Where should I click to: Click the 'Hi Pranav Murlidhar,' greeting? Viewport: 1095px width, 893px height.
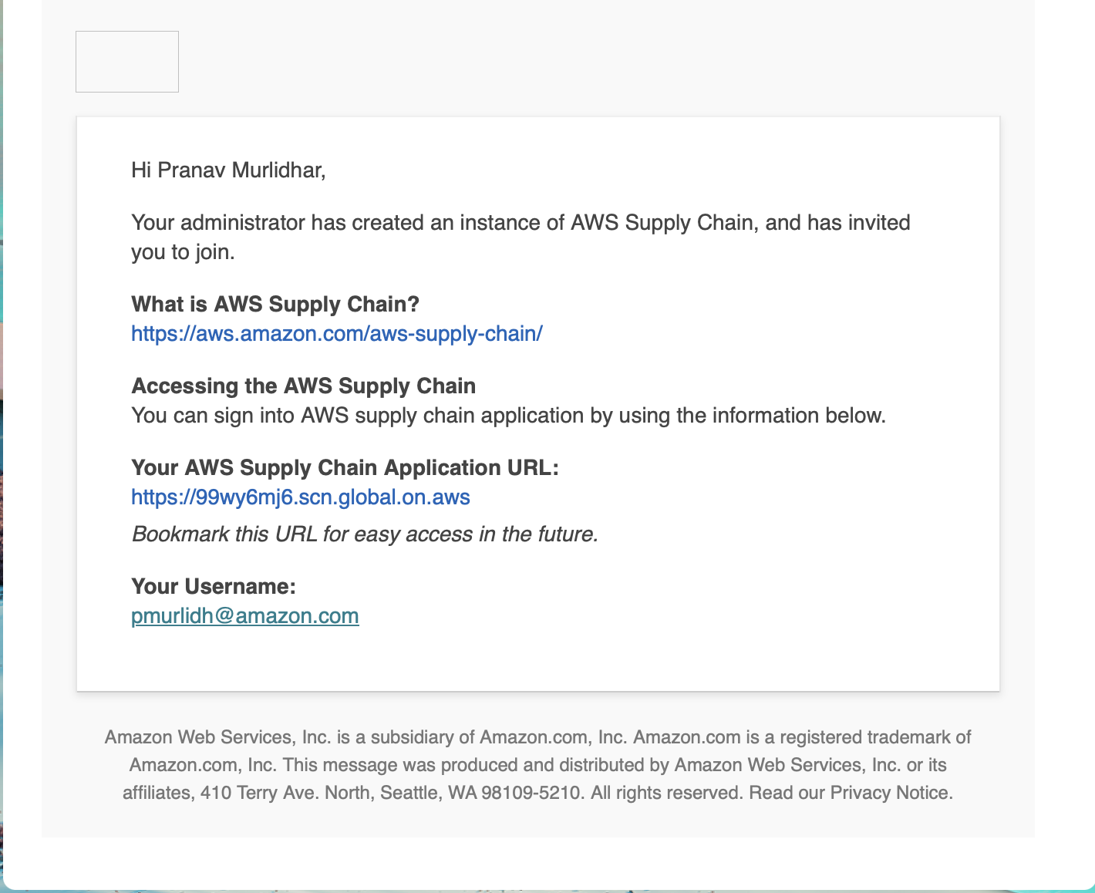(228, 170)
